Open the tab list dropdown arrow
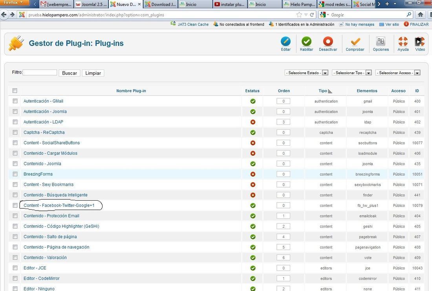Image resolution: width=432 pixels, height=291 pixels. 395,4
